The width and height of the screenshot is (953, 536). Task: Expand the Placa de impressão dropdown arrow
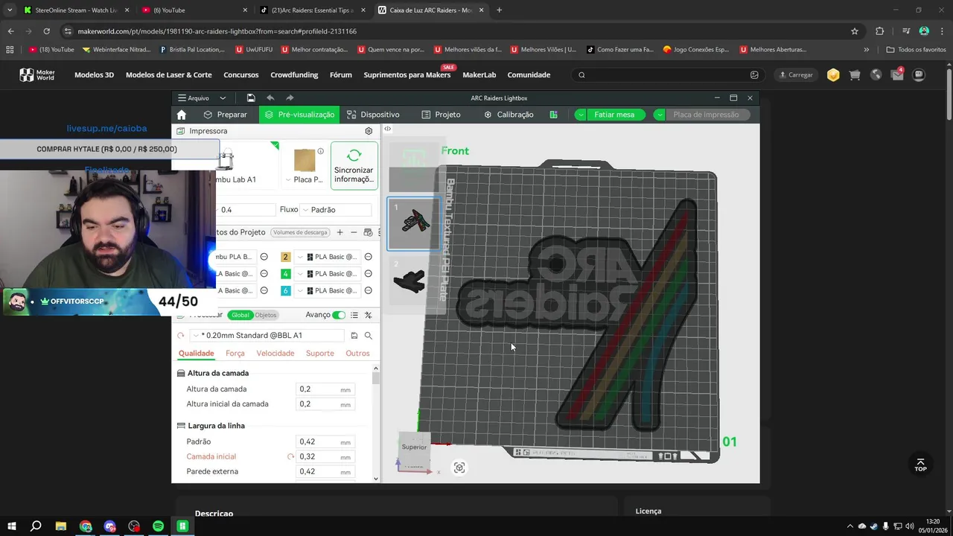[660, 115]
